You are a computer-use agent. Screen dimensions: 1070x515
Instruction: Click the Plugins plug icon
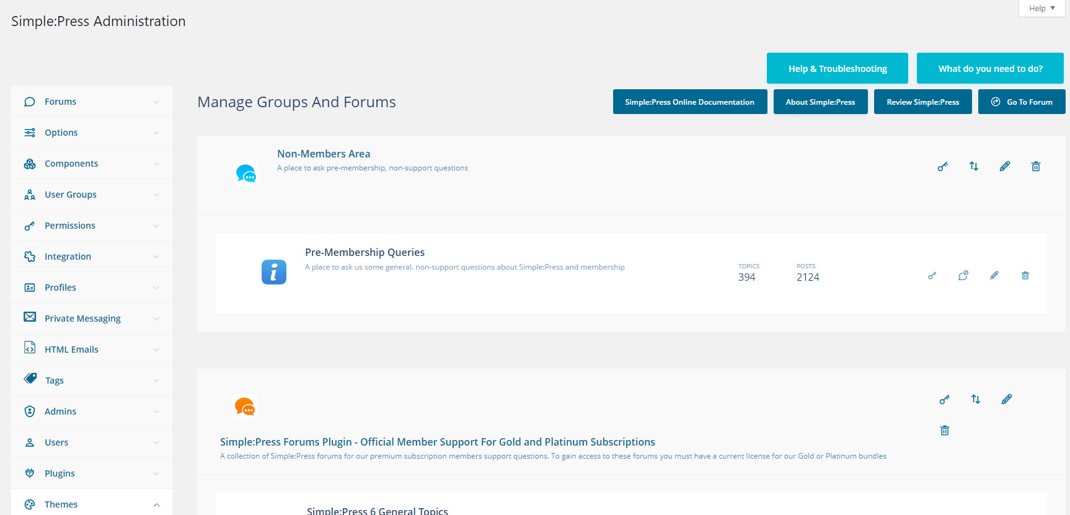(x=29, y=473)
